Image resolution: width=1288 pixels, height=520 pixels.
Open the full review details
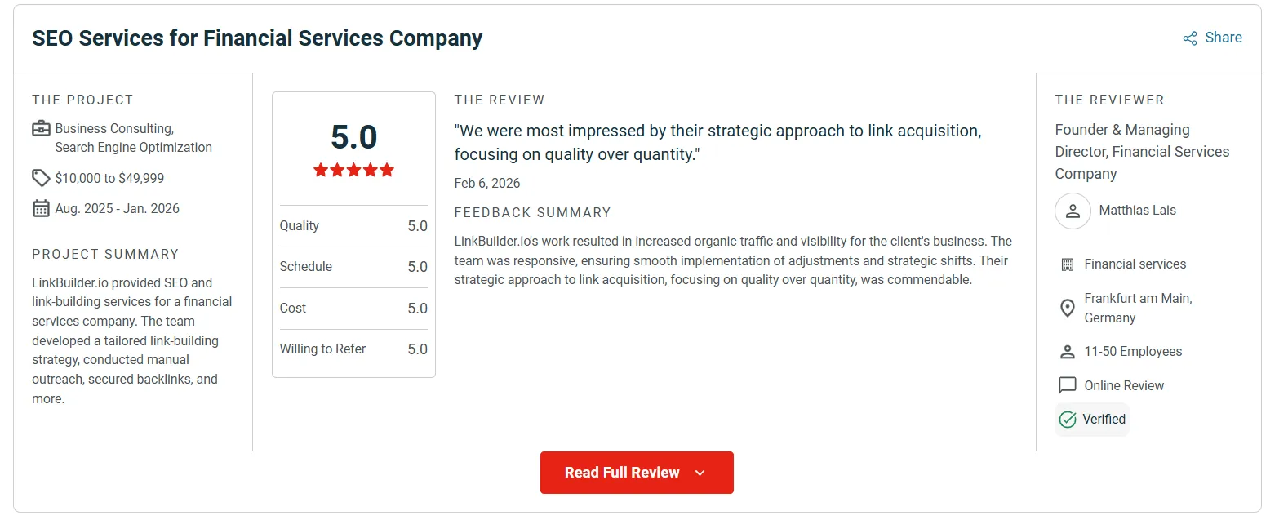click(620, 472)
